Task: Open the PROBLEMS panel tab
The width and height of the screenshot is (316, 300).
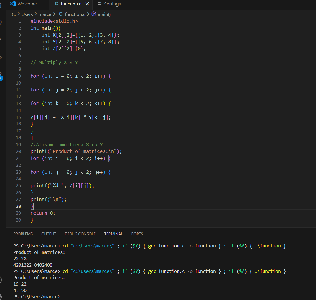Action: [23, 234]
